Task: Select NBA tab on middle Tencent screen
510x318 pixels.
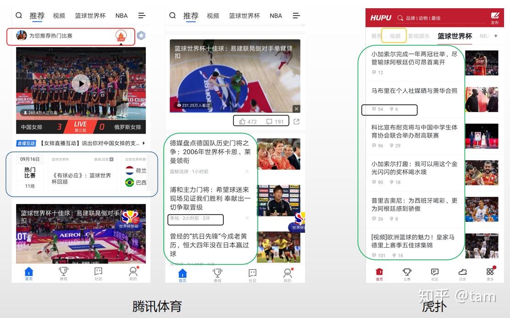Action: coord(276,16)
